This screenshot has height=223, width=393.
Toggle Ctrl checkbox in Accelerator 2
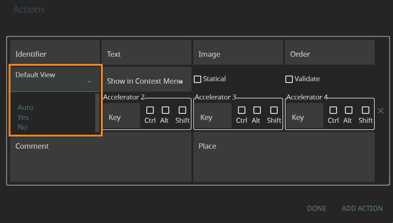150,110
